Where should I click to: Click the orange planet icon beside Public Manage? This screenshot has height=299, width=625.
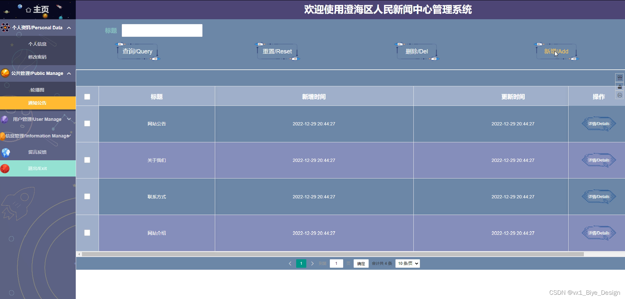pyautogui.click(x=5, y=73)
